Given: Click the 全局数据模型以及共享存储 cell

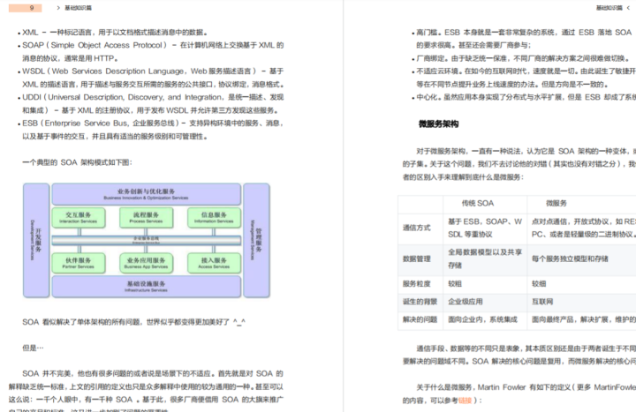Looking at the screenshot, I should click(x=485, y=258).
